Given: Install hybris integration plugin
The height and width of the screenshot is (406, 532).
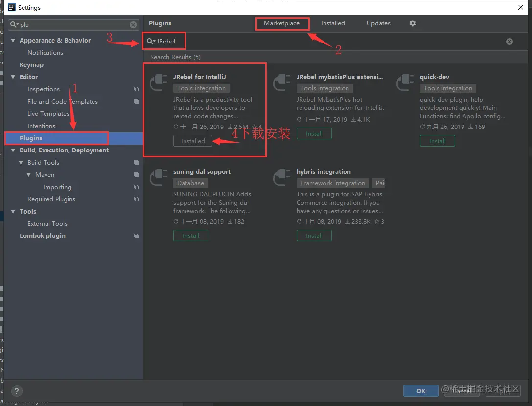Looking at the screenshot, I should click(x=314, y=235).
